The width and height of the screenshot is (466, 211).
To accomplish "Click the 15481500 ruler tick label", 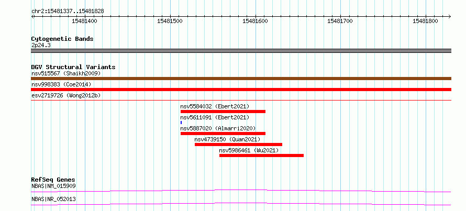I will pos(170,21).
